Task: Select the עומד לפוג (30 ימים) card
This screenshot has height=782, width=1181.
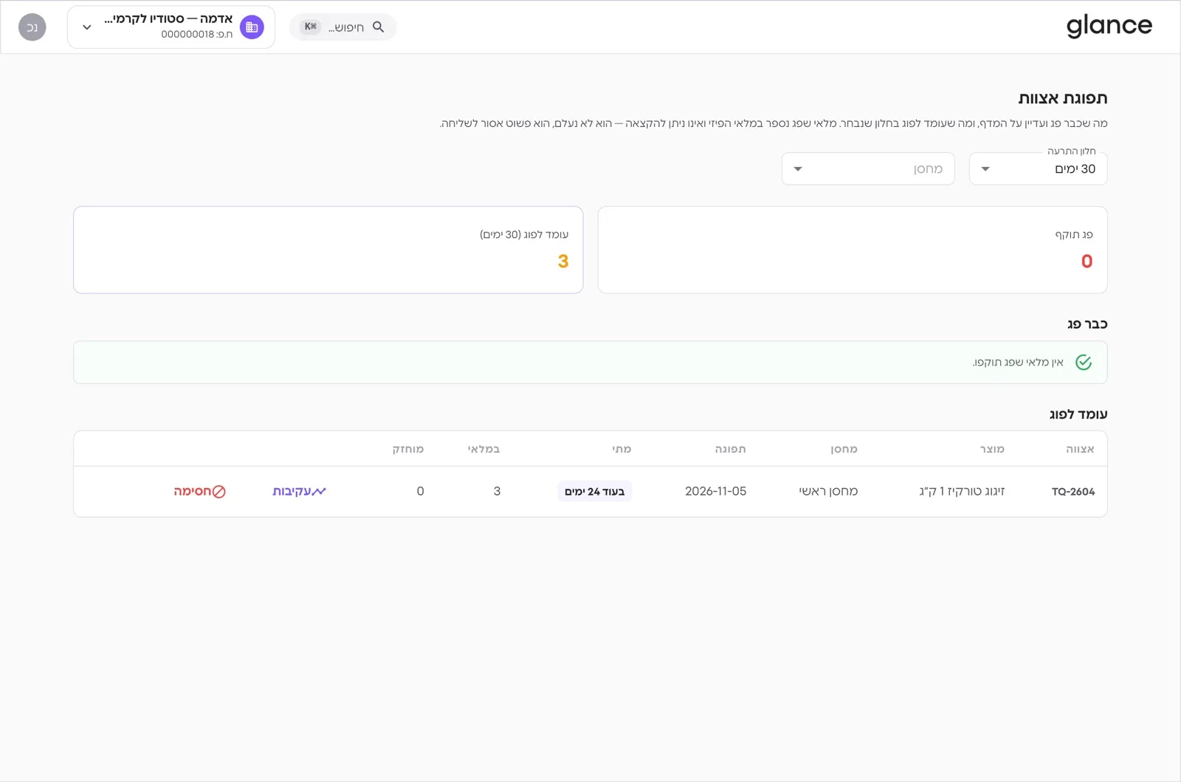Action: pos(328,250)
